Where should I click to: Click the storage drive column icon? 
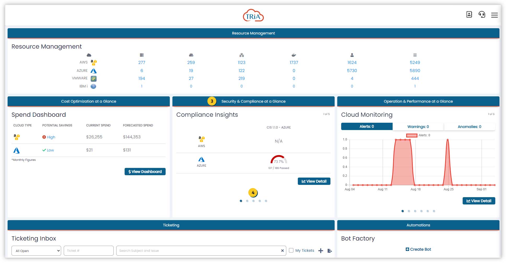[191, 55]
